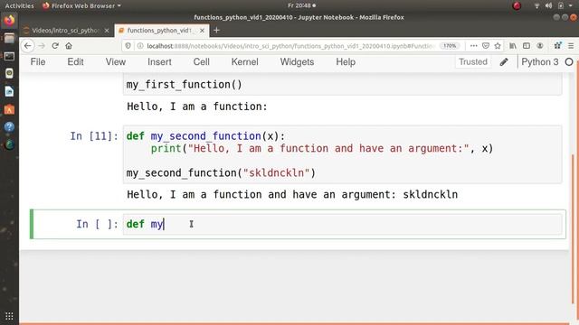Click inside the In [11] code cell
Screen dimensions: 579x325
[343, 154]
